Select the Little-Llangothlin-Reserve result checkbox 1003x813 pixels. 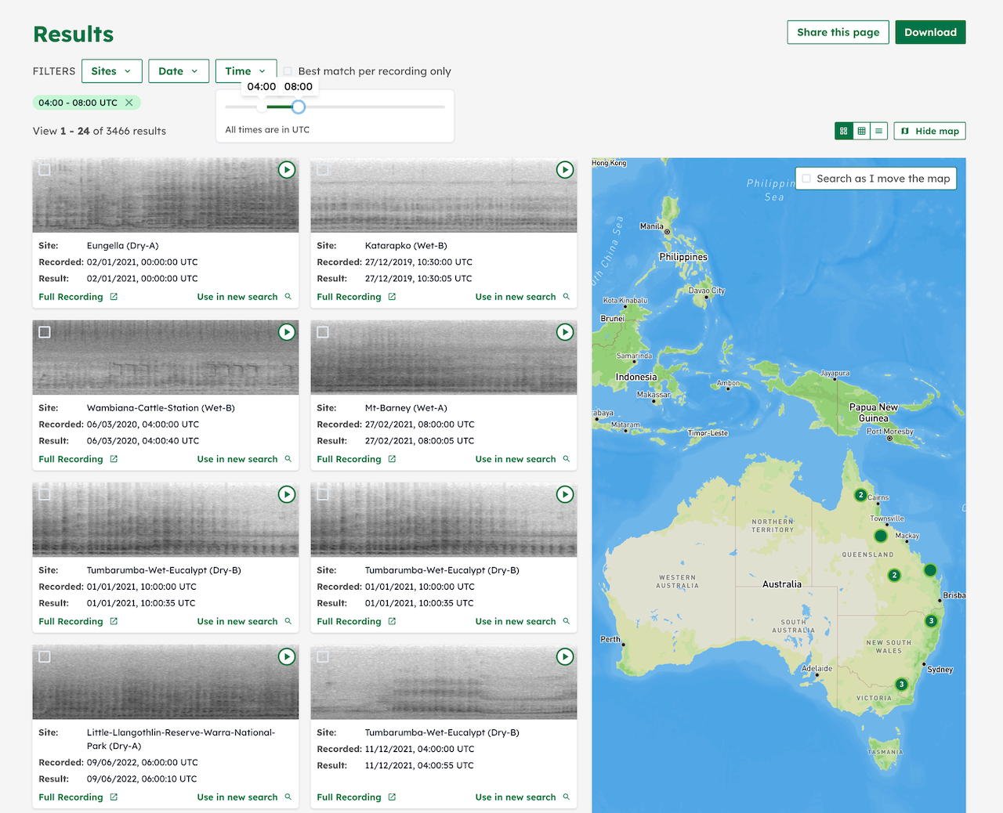[45, 656]
